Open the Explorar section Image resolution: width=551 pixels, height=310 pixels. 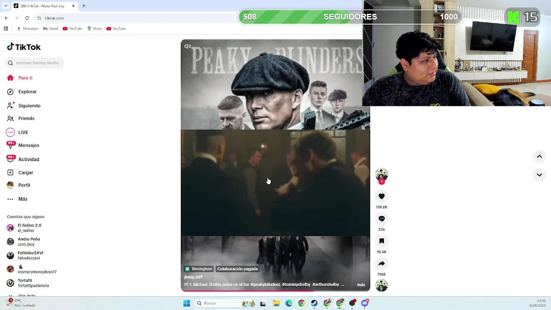click(22, 92)
